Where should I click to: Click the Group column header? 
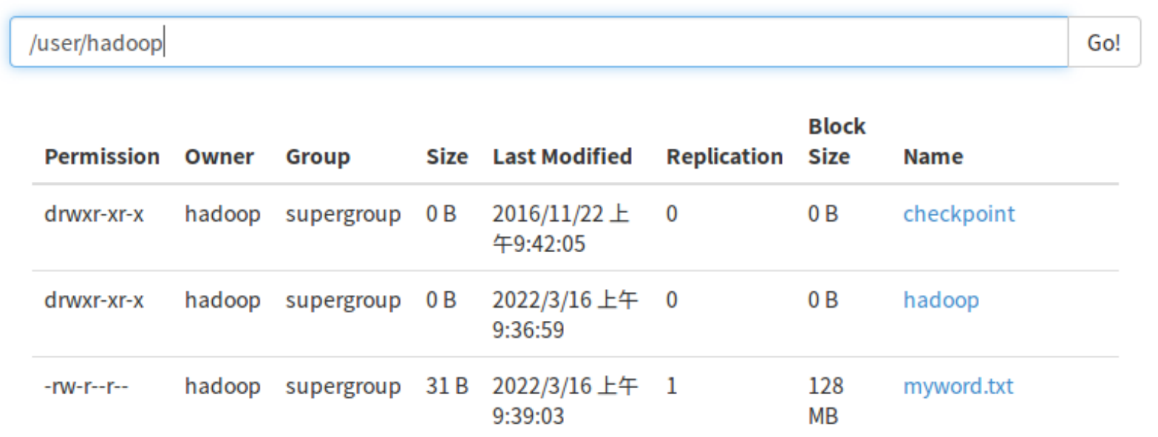pos(318,157)
